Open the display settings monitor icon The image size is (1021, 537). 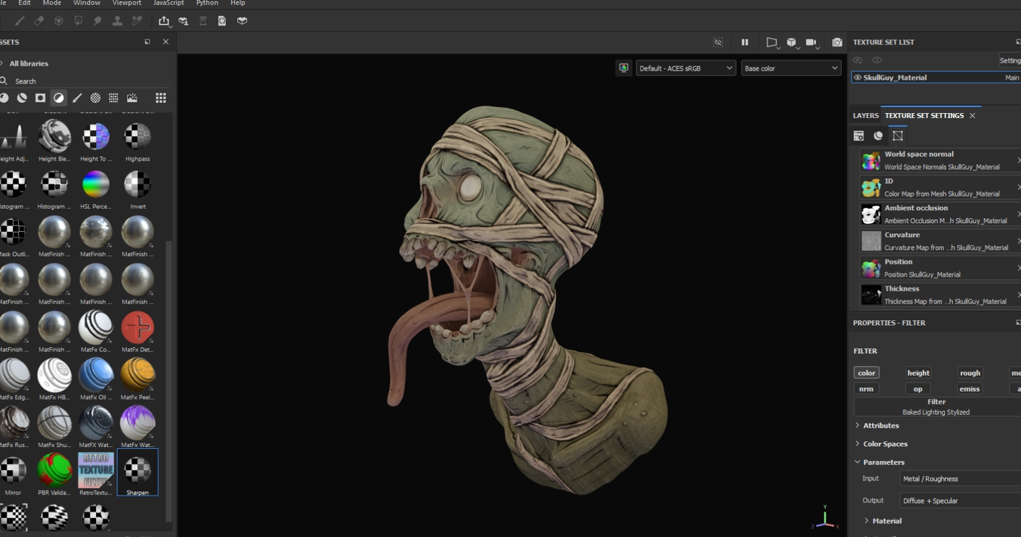click(624, 68)
